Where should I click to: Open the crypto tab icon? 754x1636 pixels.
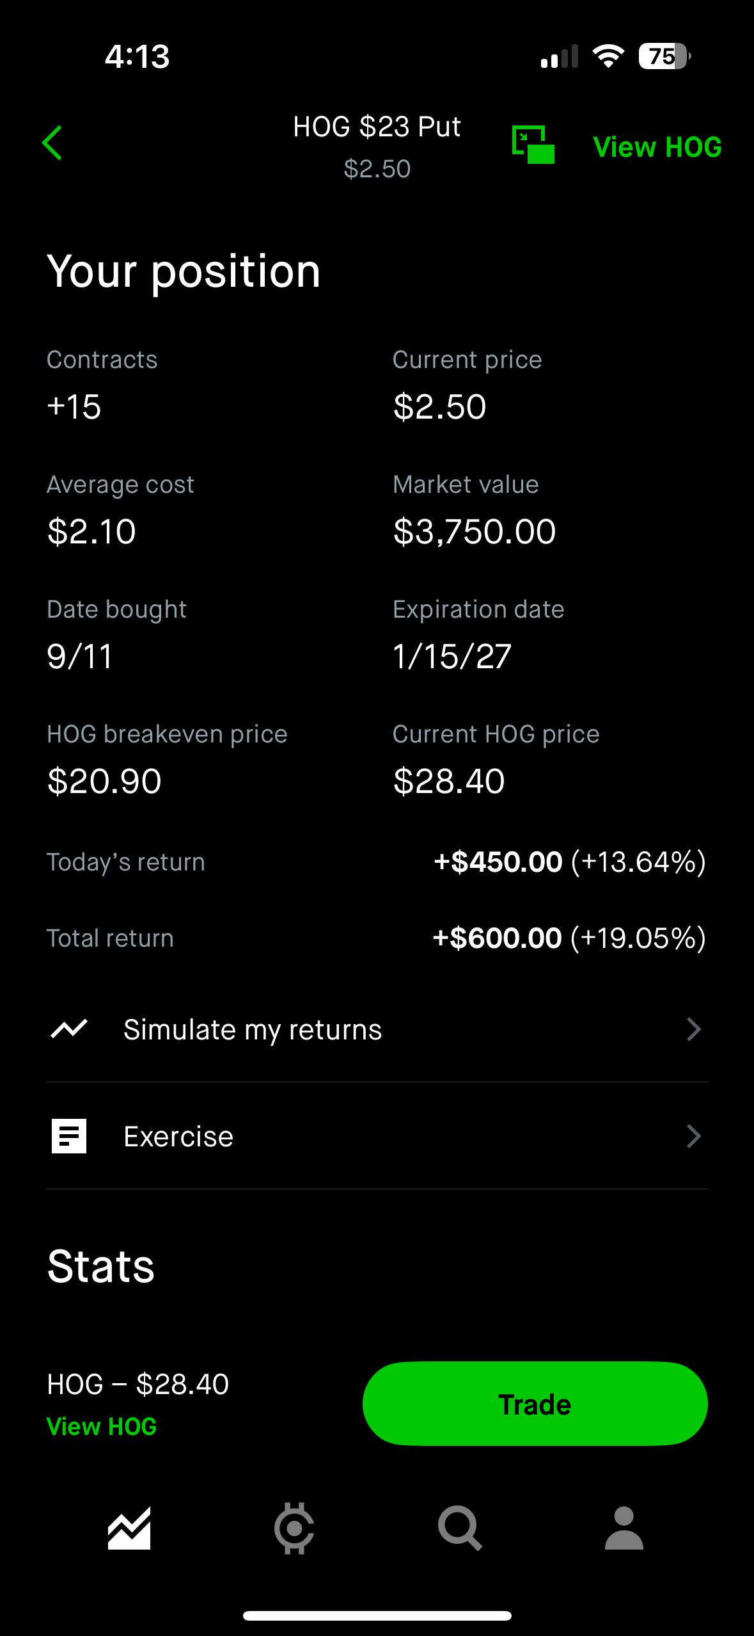[294, 1528]
